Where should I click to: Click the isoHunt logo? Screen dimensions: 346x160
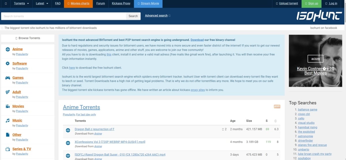319,16
